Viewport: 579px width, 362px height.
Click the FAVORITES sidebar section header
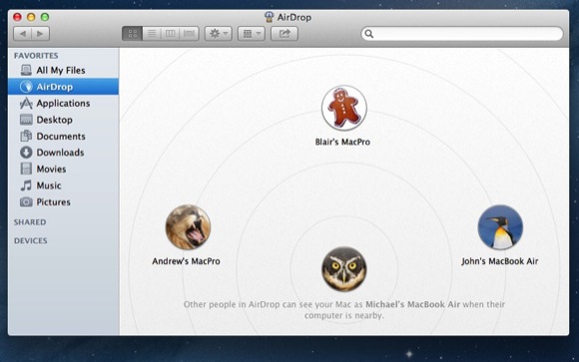click(x=36, y=56)
